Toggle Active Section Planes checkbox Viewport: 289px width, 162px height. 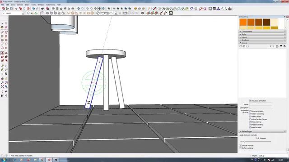click(x=250, y=119)
